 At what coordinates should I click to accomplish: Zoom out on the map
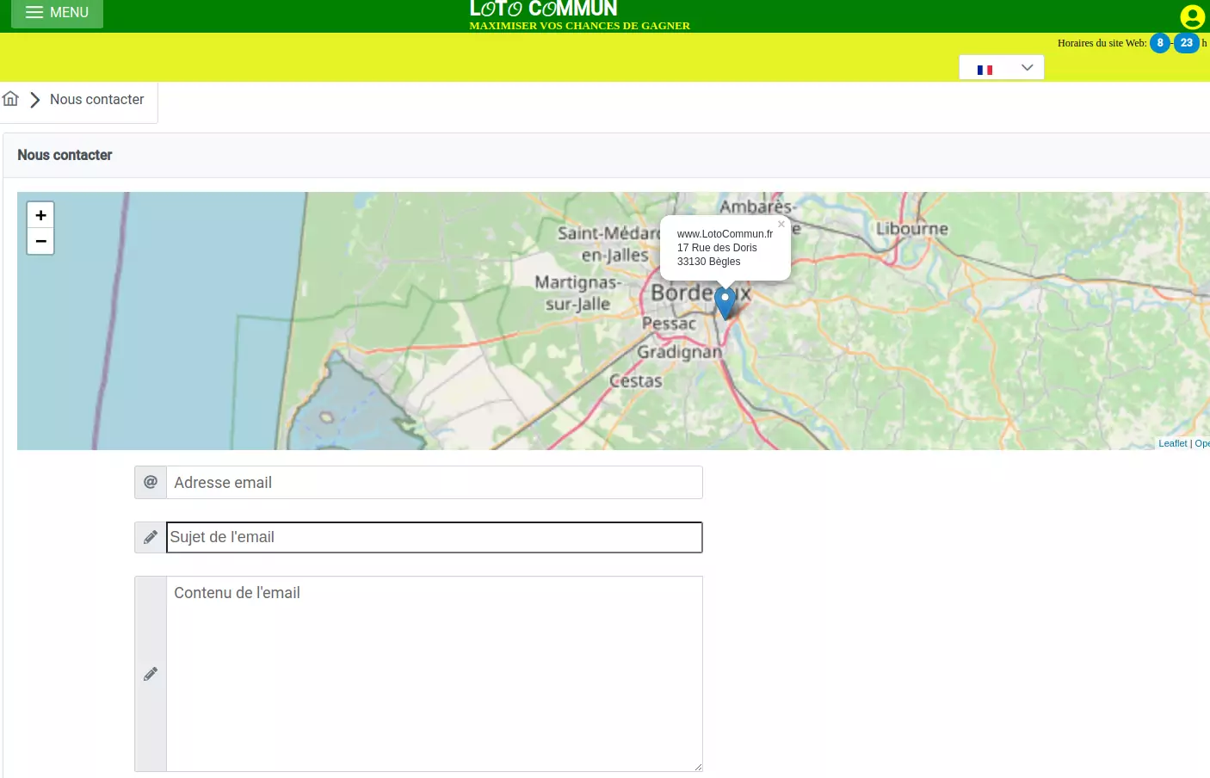(x=40, y=241)
